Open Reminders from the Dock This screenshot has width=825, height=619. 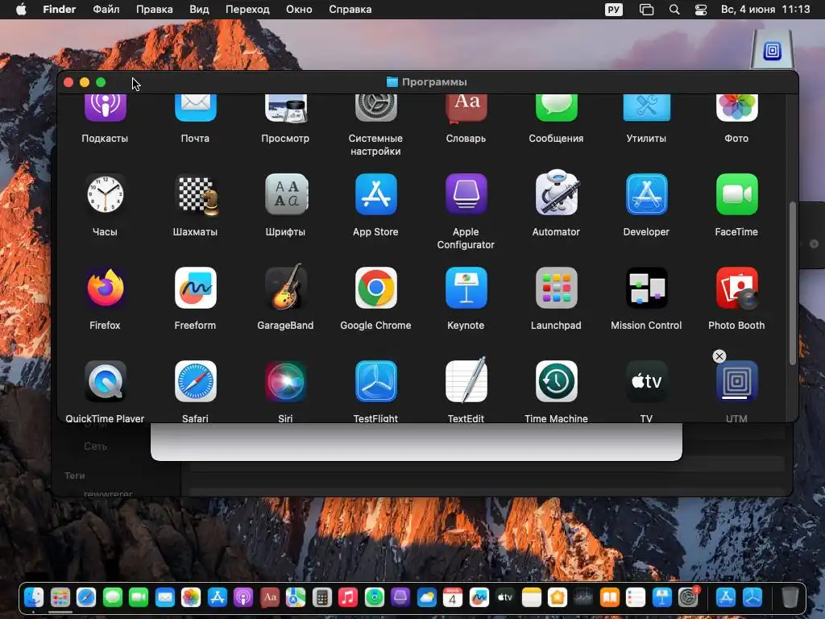(636, 597)
